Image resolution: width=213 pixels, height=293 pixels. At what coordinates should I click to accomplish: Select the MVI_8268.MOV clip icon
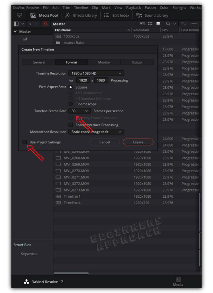58,158
